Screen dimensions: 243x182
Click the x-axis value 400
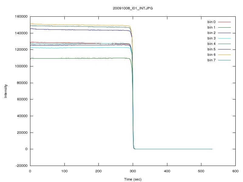click(x=167, y=171)
